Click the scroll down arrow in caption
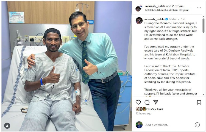 click(x=203, y=94)
